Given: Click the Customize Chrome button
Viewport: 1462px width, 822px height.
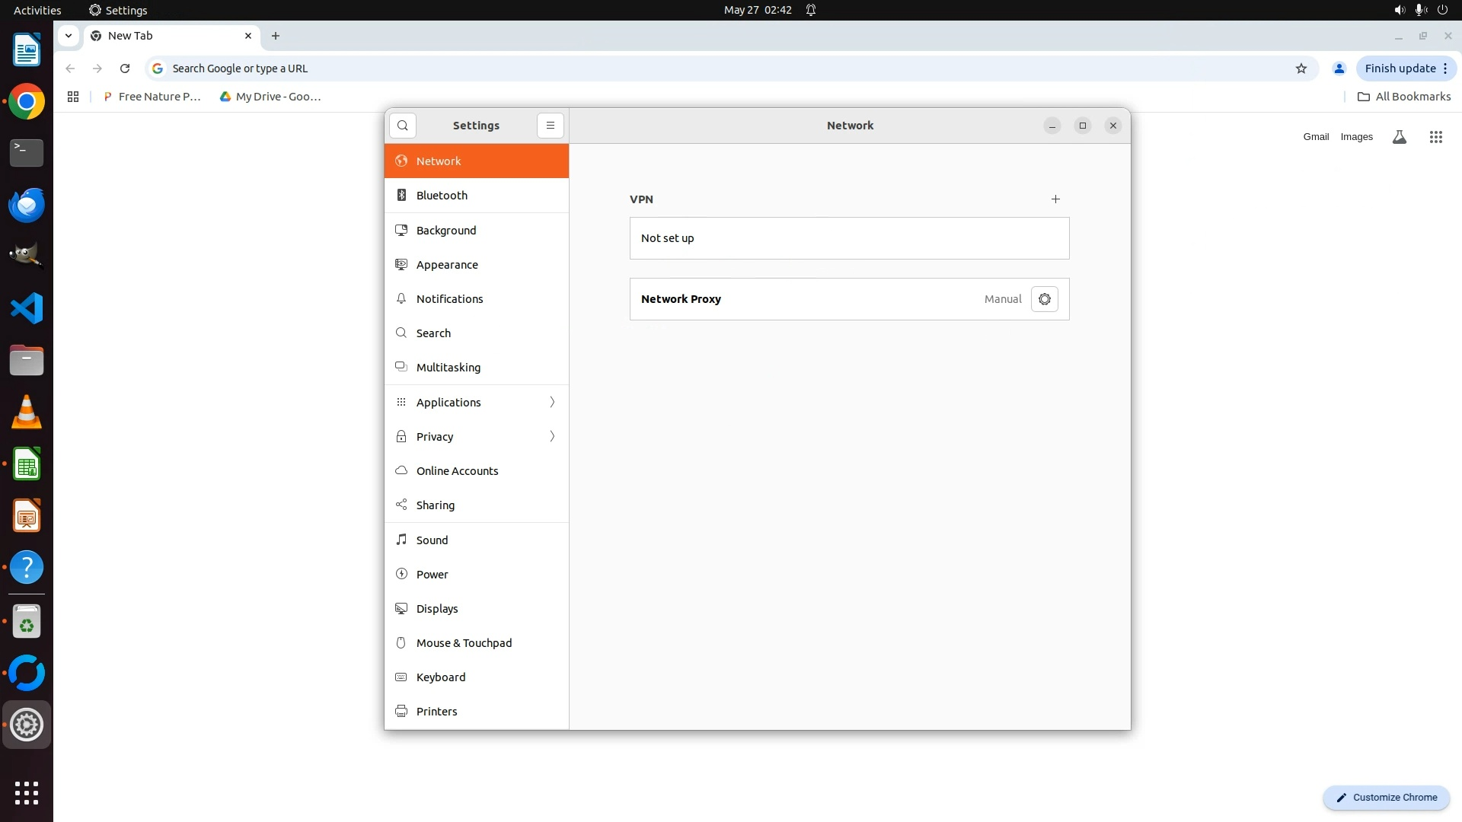Looking at the screenshot, I should [1386, 798].
